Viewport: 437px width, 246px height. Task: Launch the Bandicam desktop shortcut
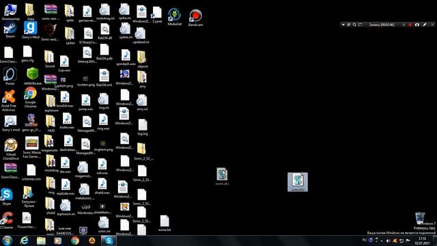[195, 18]
